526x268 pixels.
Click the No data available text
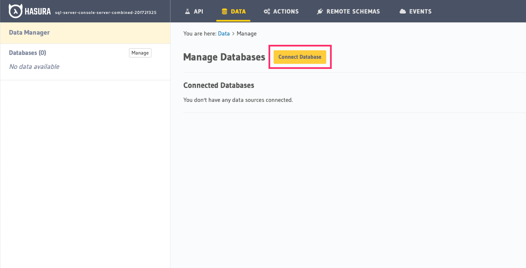[x=34, y=66]
